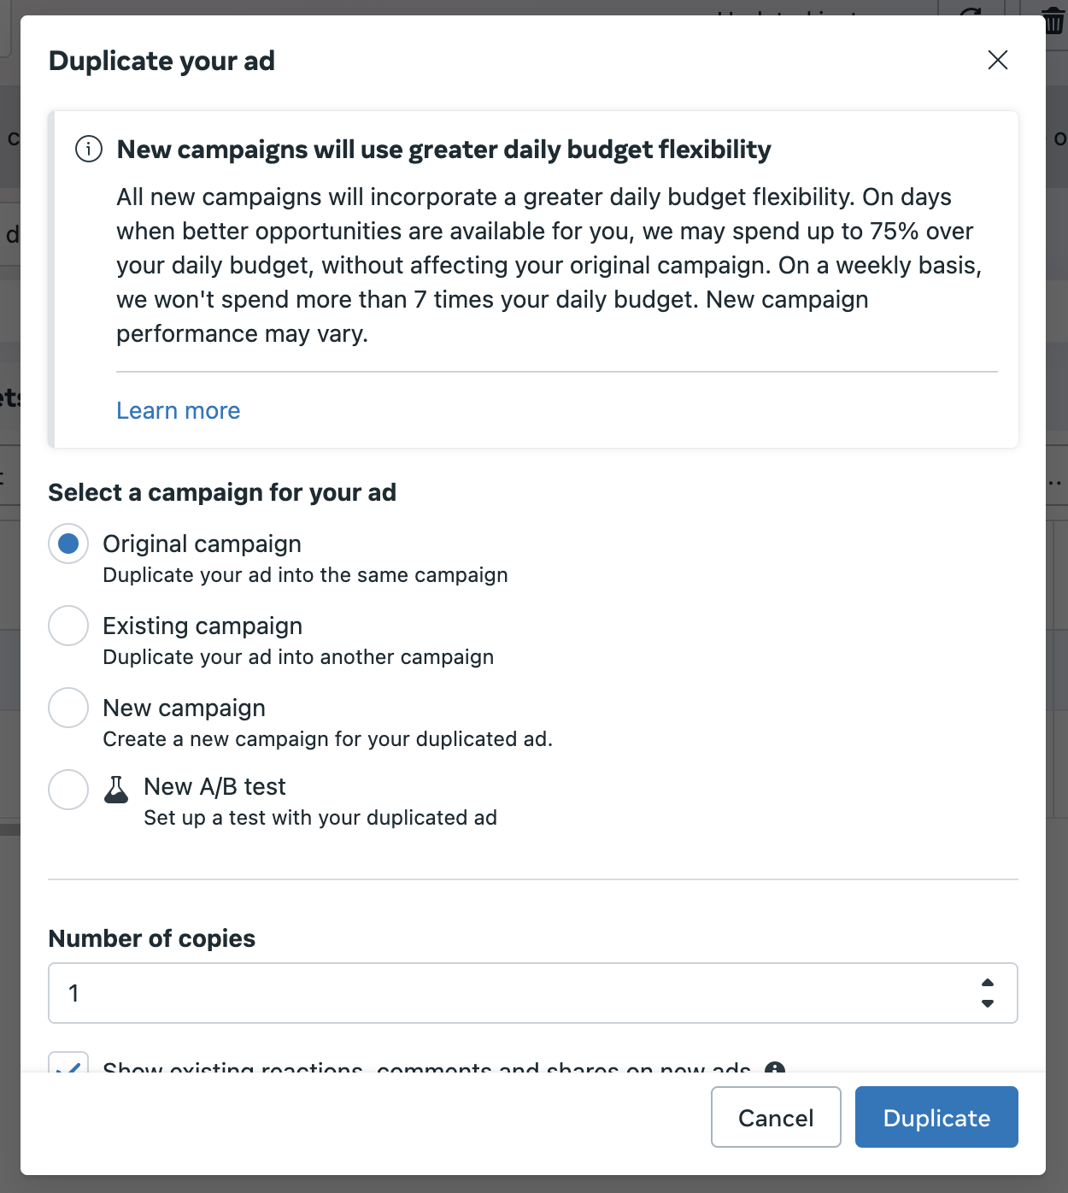Toggle show existing reactions checkbox
Image resolution: width=1068 pixels, height=1193 pixels.
(x=68, y=1065)
